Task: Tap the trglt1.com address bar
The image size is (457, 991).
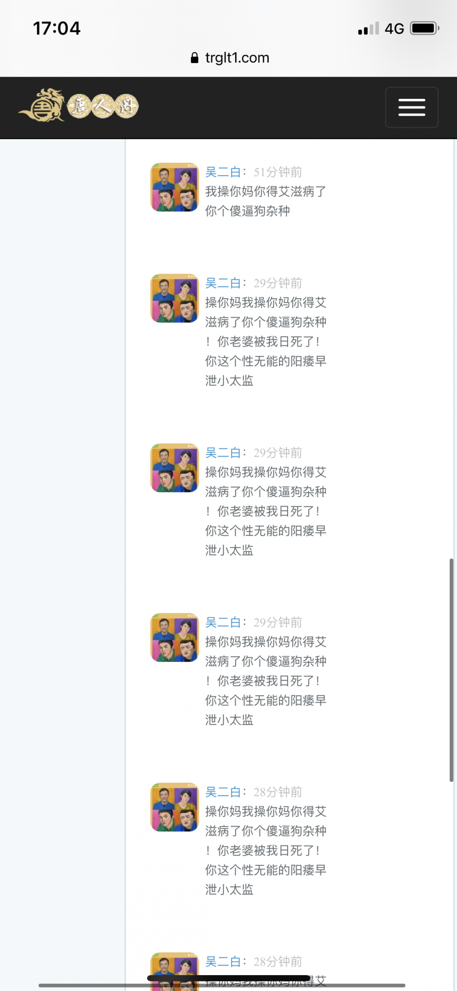Action: pyautogui.click(x=230, y=58)
